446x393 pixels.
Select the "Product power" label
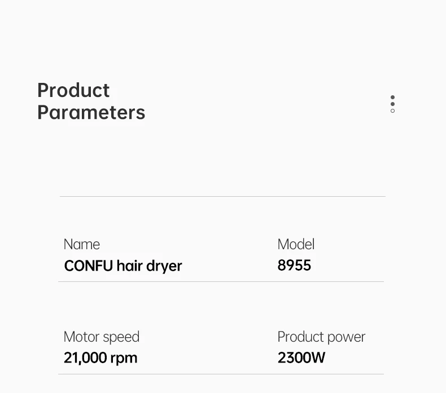tap(321, 337)
